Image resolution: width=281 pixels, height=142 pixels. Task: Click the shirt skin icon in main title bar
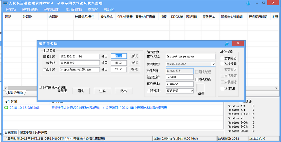coord(248,3)
